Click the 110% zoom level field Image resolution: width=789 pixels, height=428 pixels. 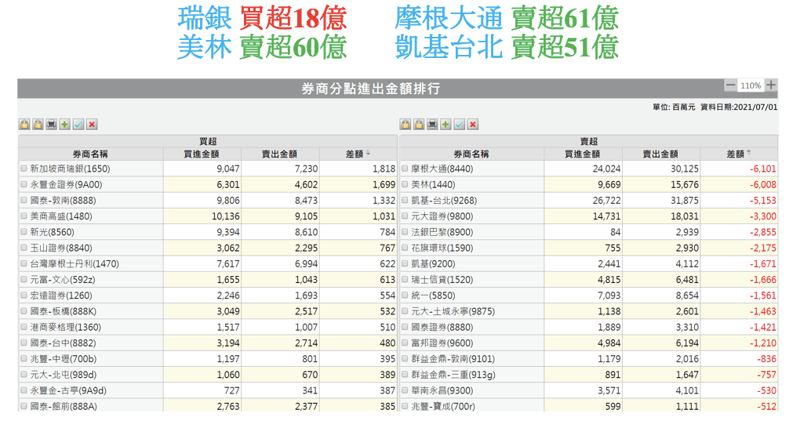(x=751, y=85)
